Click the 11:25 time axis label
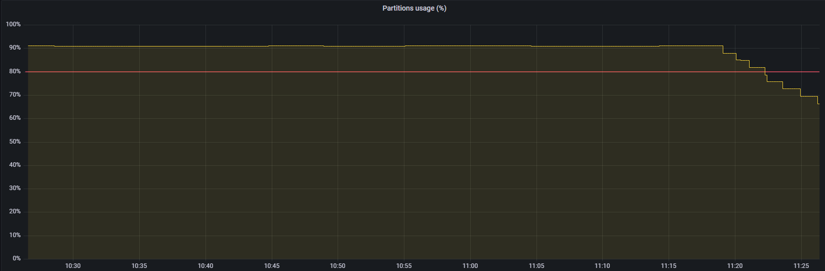 [x=801, y=266]
